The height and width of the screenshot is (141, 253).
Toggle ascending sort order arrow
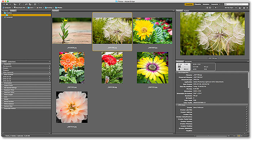236,8
